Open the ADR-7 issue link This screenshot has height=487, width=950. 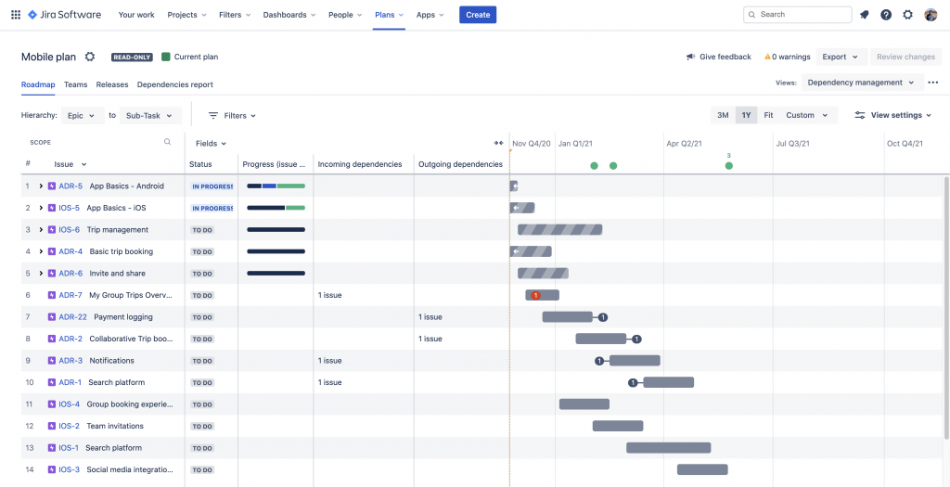coord(71,295)
